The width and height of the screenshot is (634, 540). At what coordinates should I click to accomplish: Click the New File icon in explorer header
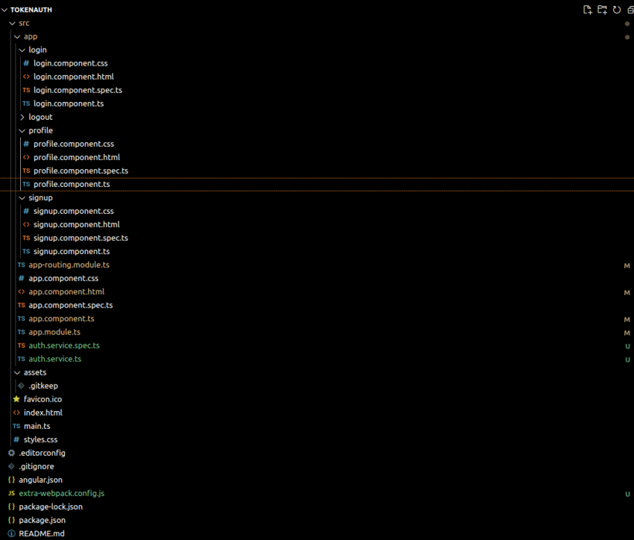587,10
